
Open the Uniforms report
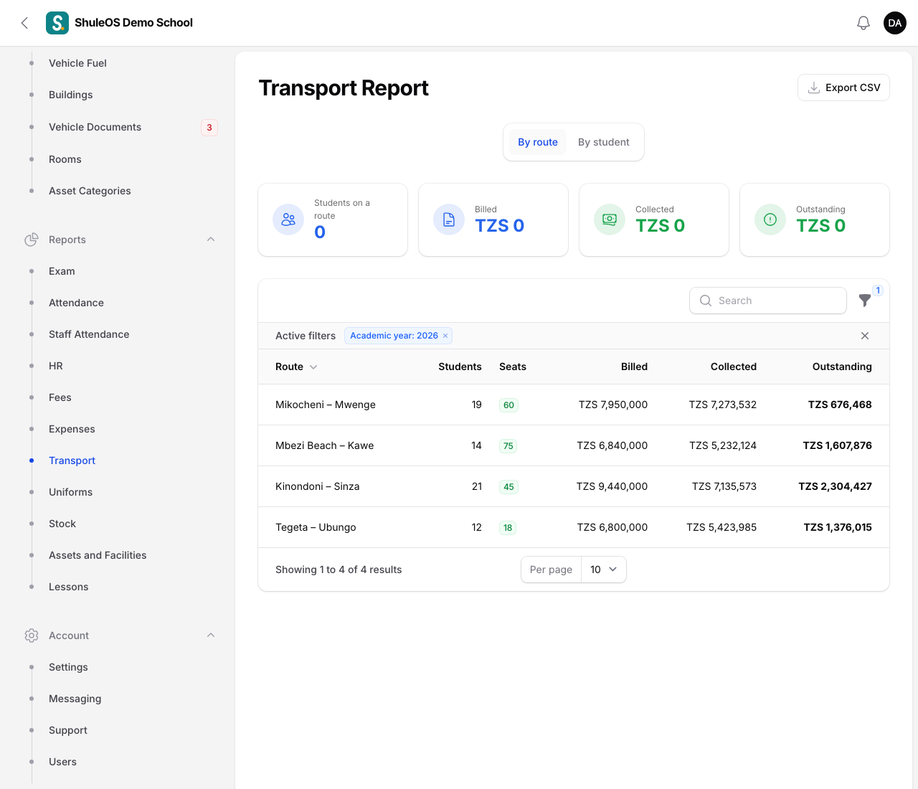[x=70, y=492]
